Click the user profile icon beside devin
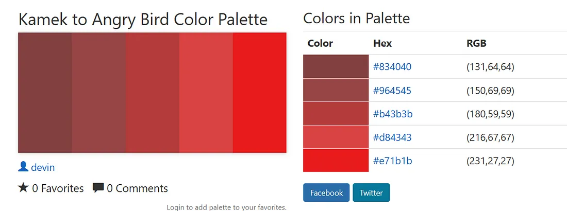This screenshot has height=211, width=567. click(23, 167)
